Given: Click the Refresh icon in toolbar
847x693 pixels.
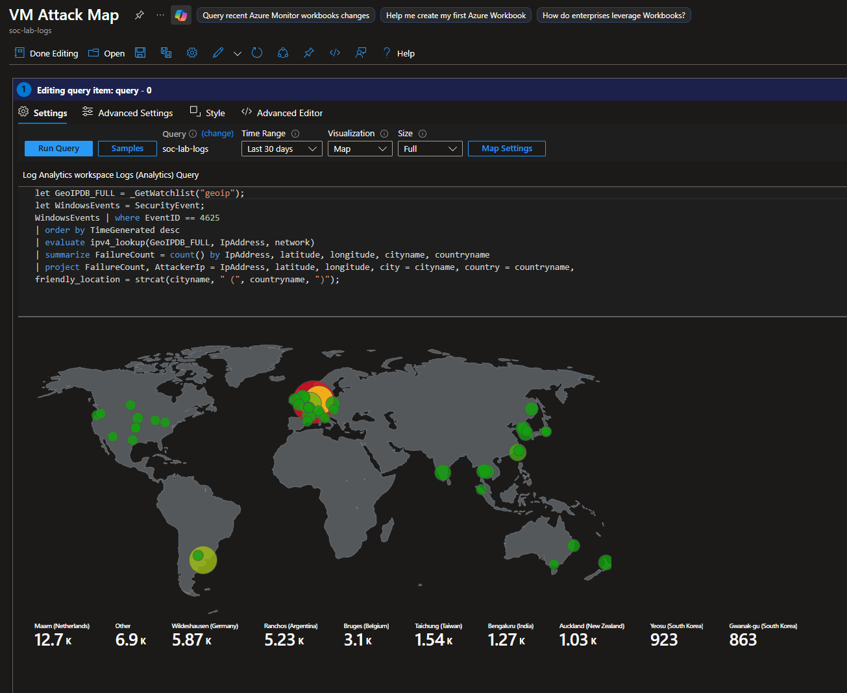Looking at the screenshot, I should (x=257, y=53).
